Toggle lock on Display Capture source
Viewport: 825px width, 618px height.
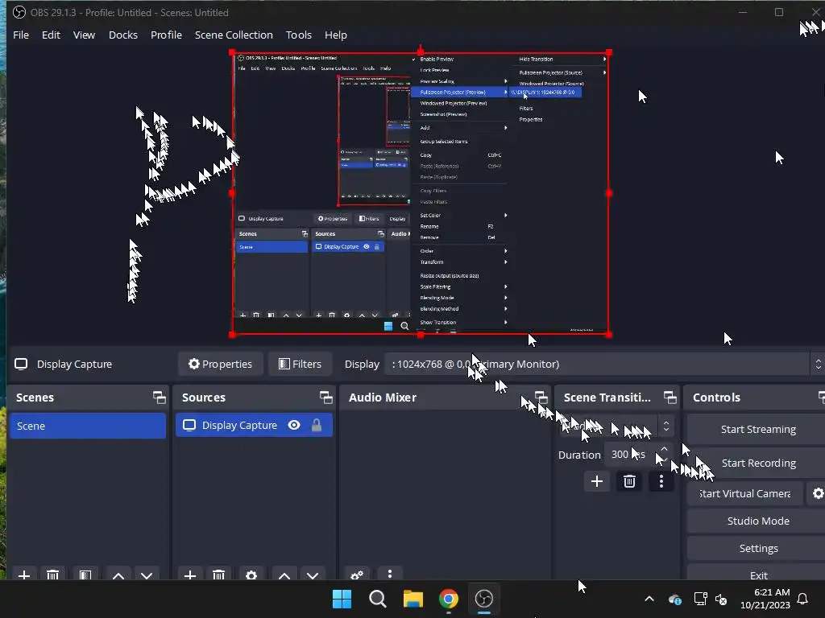click(x=316, y=425)
